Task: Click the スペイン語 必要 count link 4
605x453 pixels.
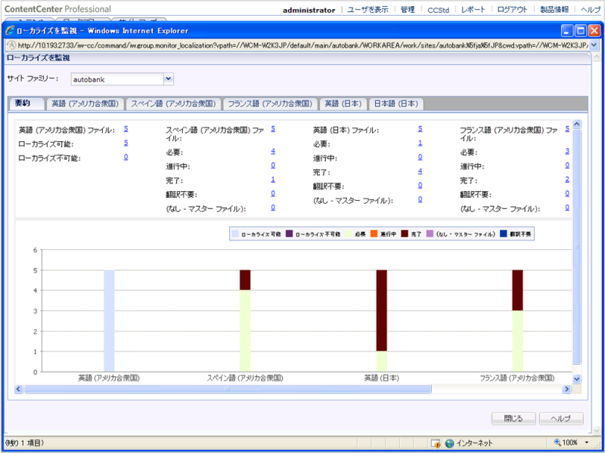Action: pyautogui.click(x=272, y=151)
